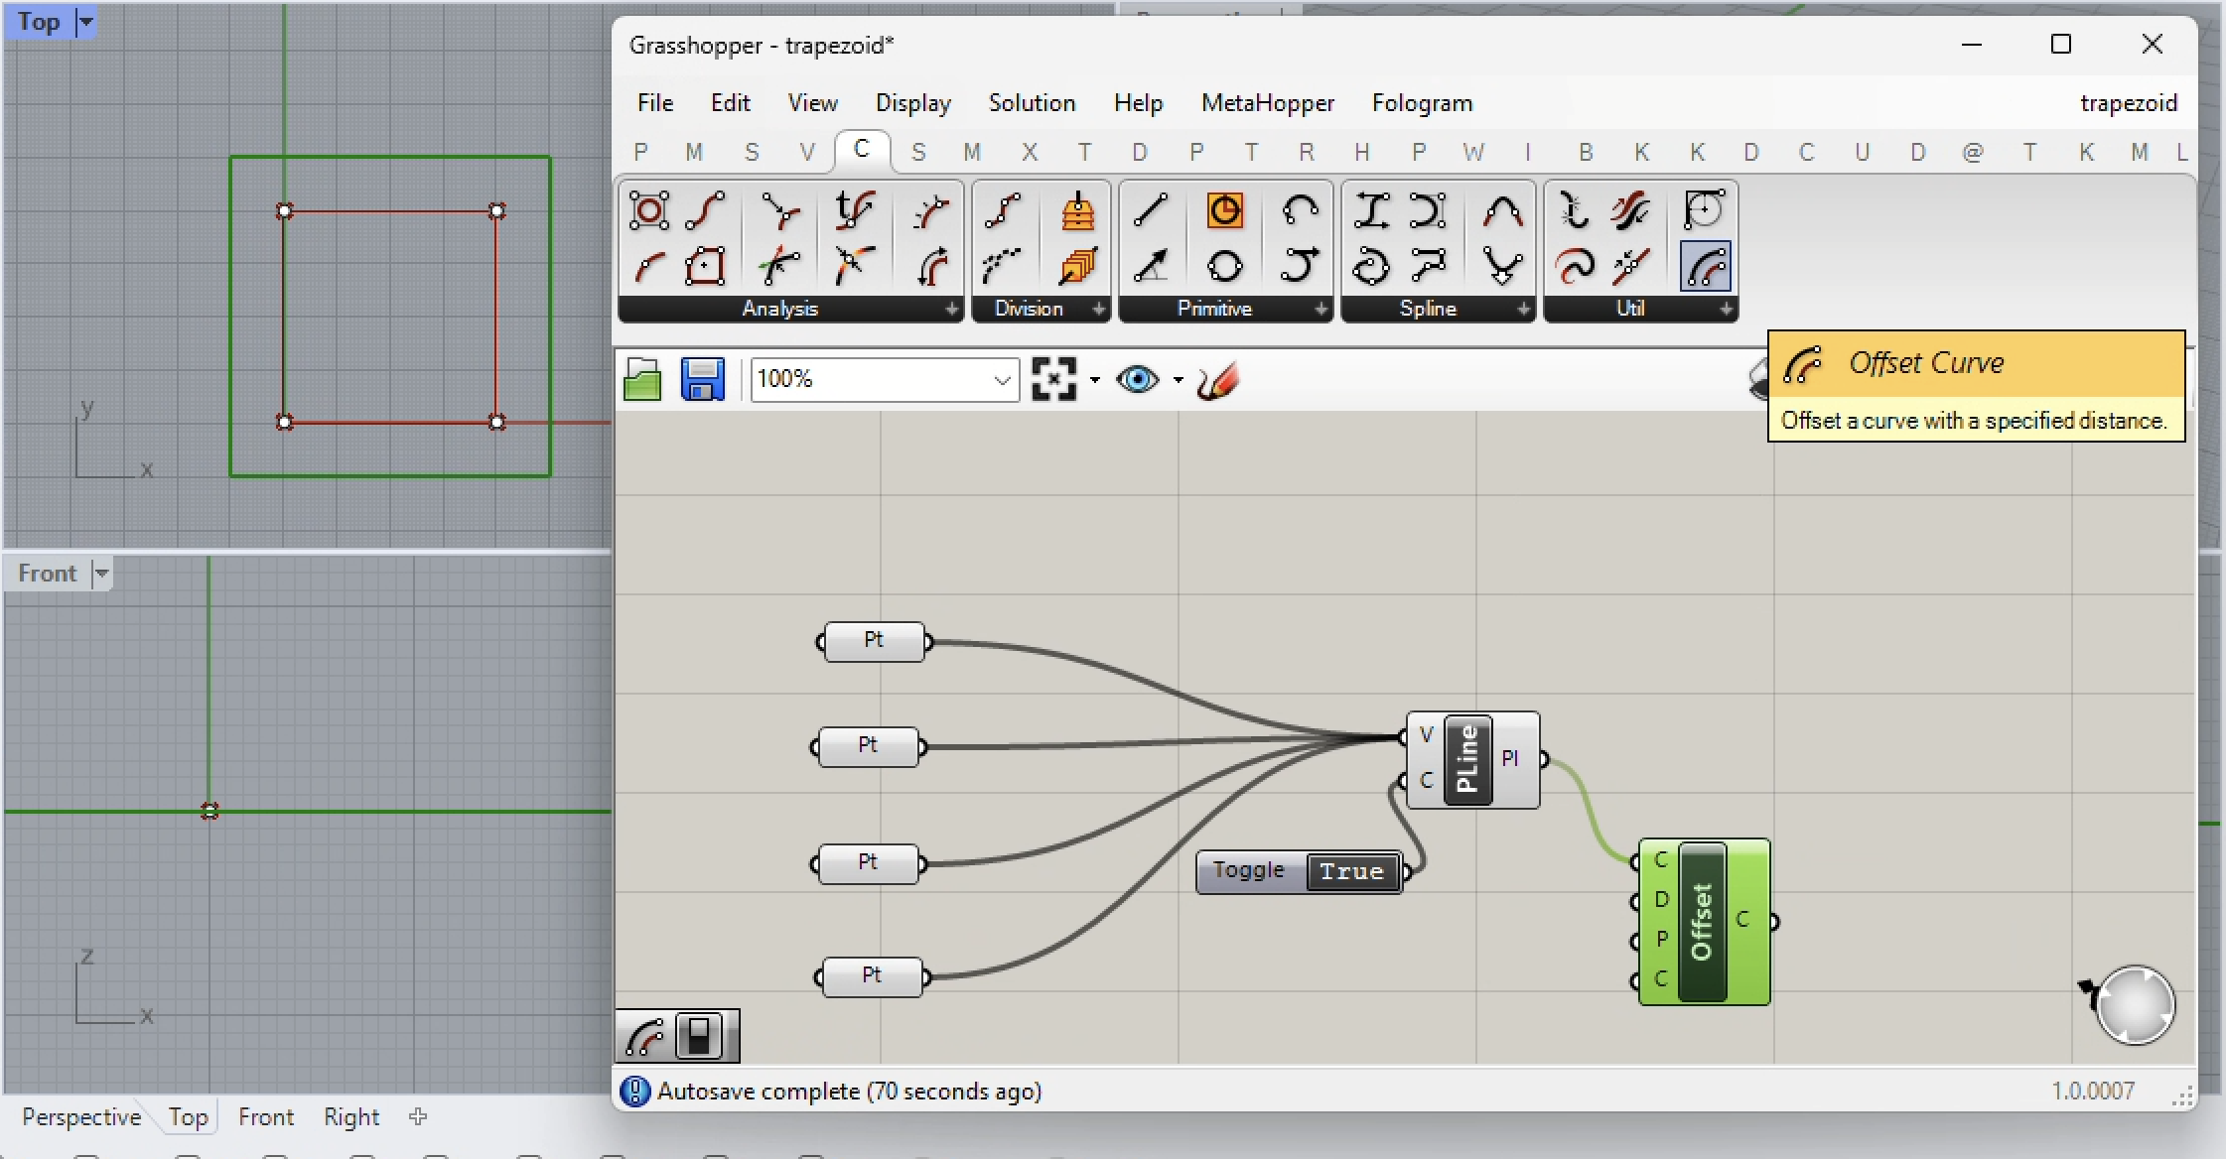Select the closed loop Nurbs icon in Spline panel
Image resolution: width=2226 pixels, height=1159 pixels.
(x=1372, y=266)
